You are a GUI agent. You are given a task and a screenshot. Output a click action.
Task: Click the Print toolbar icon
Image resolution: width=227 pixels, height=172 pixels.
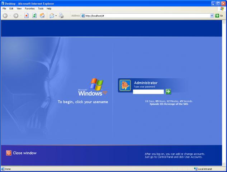61,16
